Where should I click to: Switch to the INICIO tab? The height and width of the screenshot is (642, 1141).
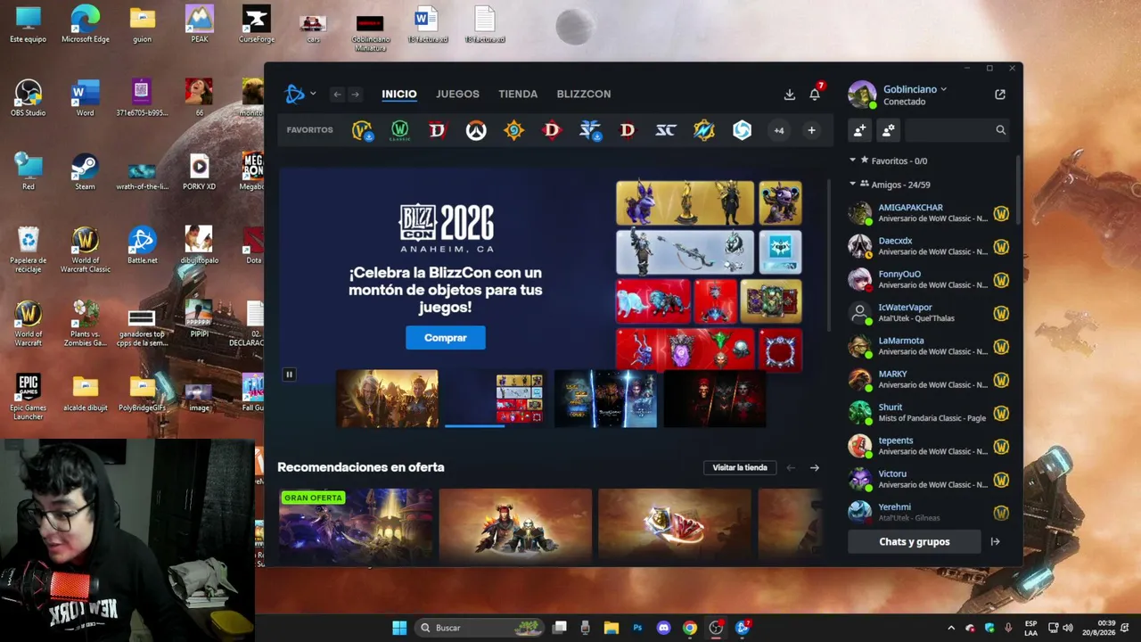[399, 94]
